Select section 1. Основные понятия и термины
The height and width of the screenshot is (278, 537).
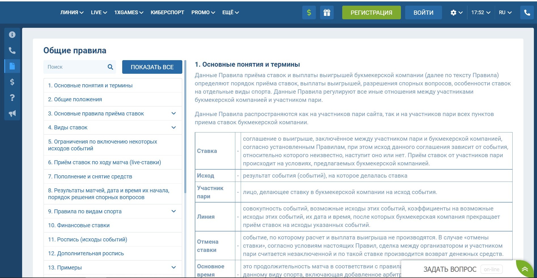[113, 85]
